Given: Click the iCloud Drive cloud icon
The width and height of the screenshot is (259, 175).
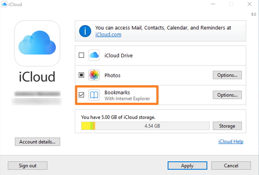Looking at the screenshot, I should (x=94, y=55).
